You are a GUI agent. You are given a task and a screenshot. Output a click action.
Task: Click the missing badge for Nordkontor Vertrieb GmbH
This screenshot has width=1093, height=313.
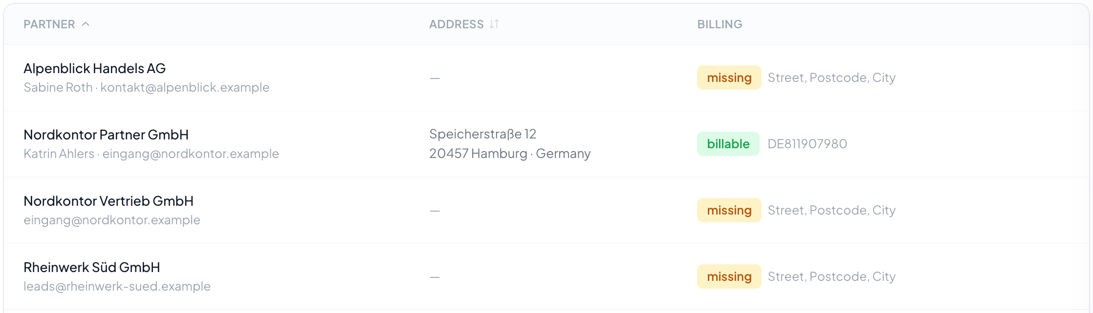pyautogui.click(x=729, y=210)
